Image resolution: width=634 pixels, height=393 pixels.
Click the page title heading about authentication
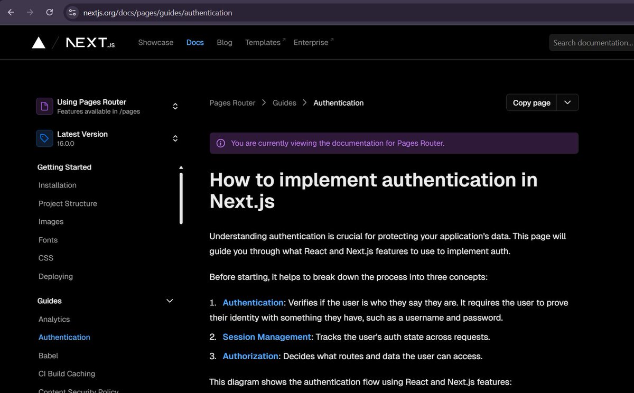(x=374, y=191)
